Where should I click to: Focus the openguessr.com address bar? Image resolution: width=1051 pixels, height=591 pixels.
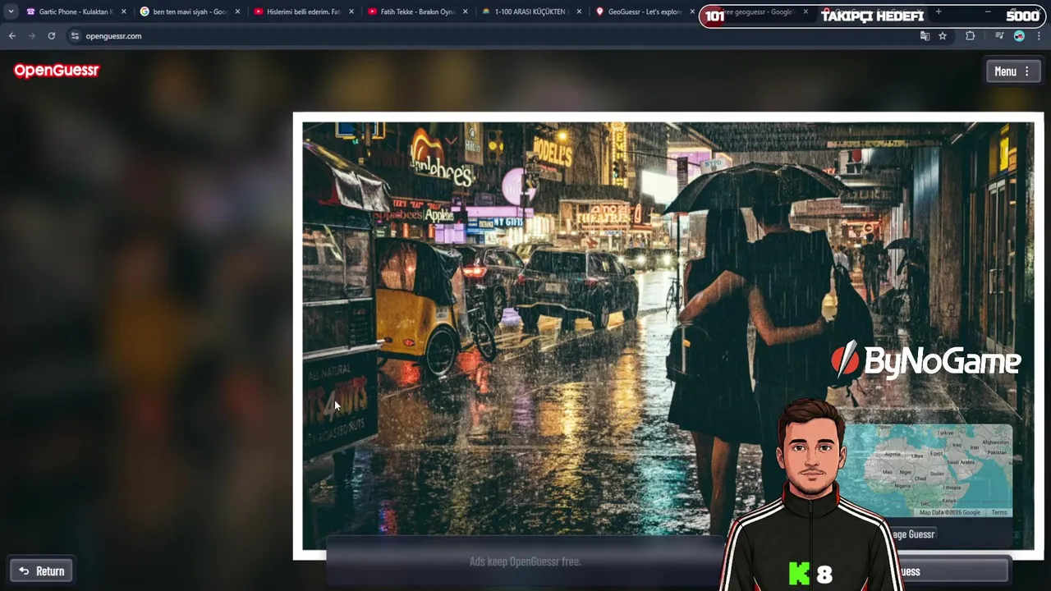tap(493, 36)
